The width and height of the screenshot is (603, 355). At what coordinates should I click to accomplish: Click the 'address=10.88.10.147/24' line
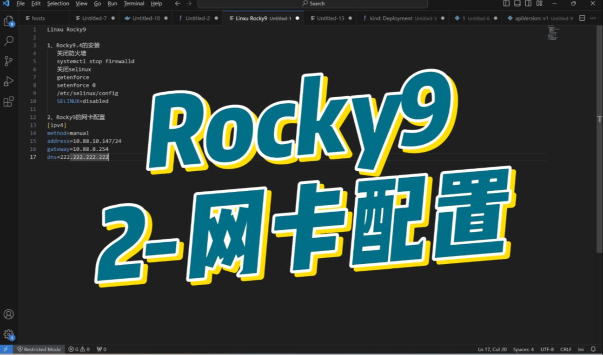click(84, 141)
